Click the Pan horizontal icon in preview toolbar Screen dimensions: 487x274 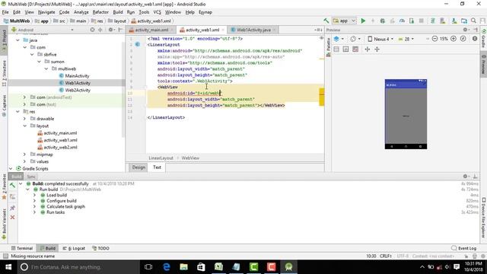tap(367, 49)
